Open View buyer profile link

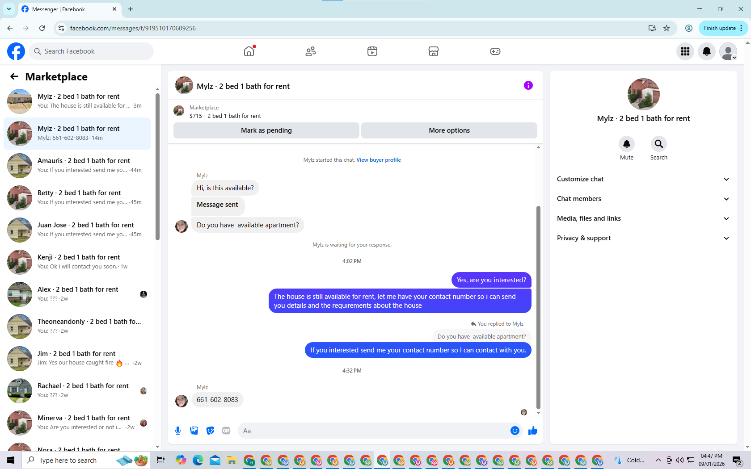click(379, 160)
